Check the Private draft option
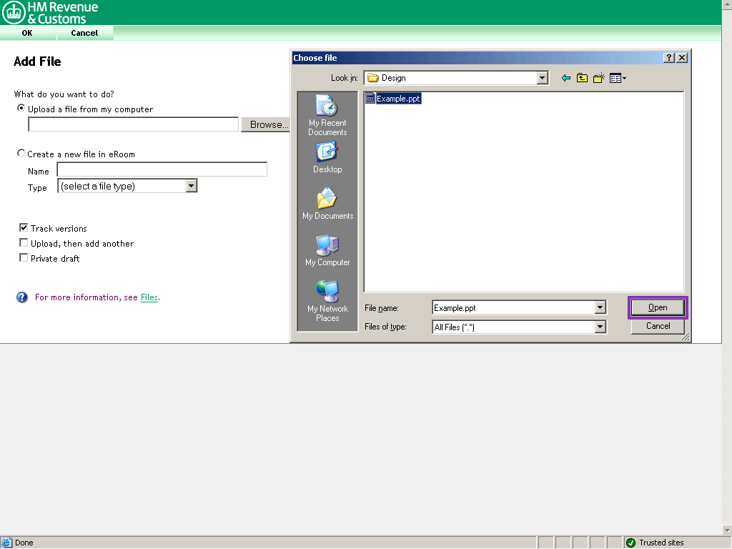Viewport: 732px width, 549px height. [24, 258]
